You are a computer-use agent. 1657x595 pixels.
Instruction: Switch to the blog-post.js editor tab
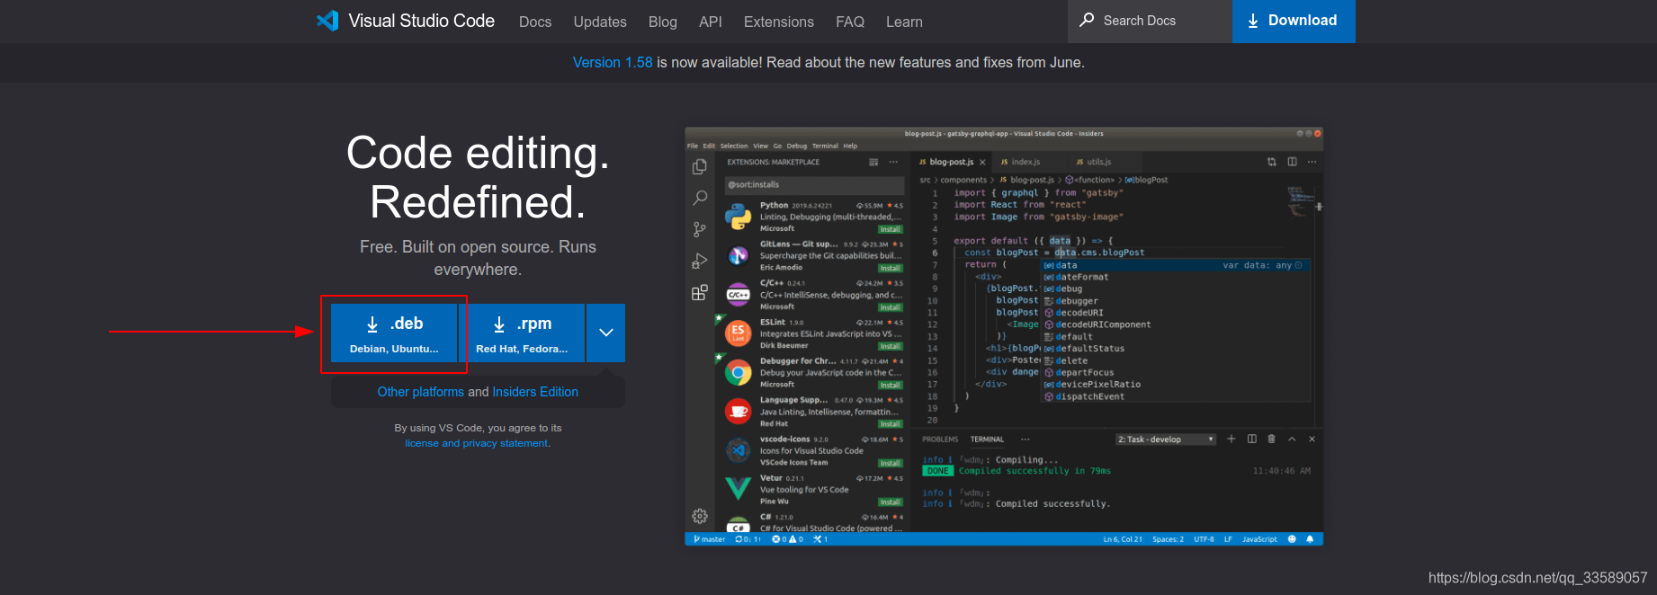[x=952, y=162]
